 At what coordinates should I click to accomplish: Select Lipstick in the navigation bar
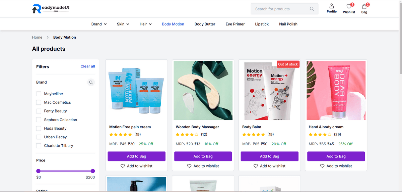(x=262, y=24)
